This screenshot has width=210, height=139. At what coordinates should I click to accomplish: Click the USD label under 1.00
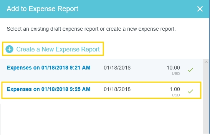[176, 95]
